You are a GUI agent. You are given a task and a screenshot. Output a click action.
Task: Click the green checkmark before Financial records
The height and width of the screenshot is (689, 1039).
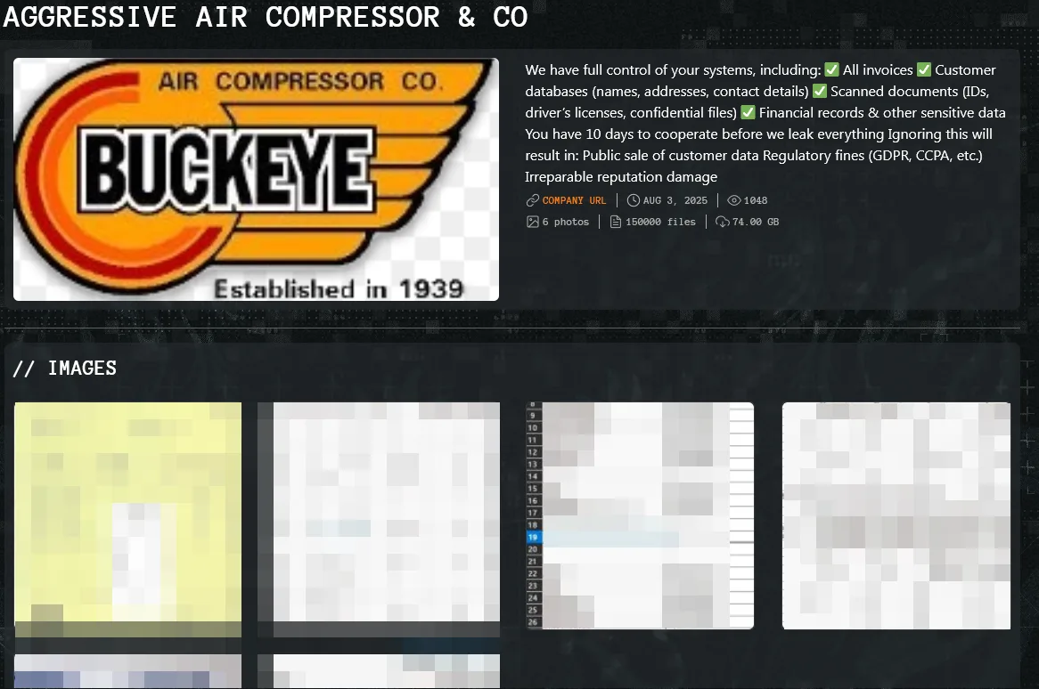749,112
